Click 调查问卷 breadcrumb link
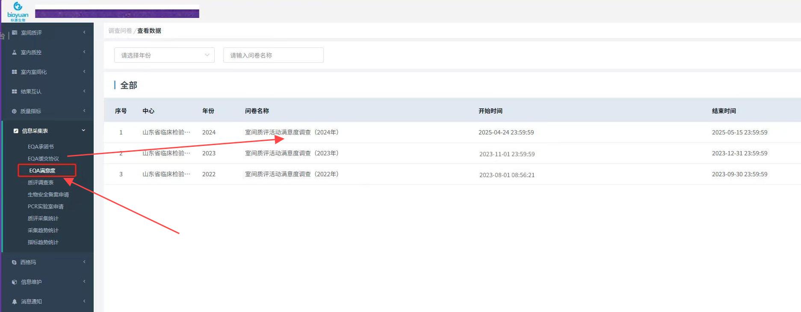This screenshot has height=312, width=801. pyautogui.click(x=120, y=31)
